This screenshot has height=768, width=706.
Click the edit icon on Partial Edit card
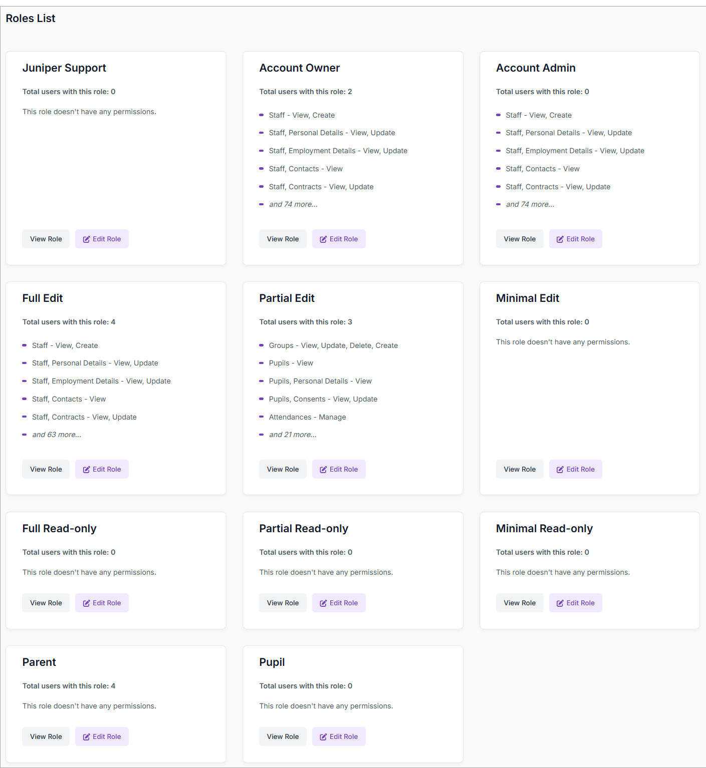[x=323, y=470]
